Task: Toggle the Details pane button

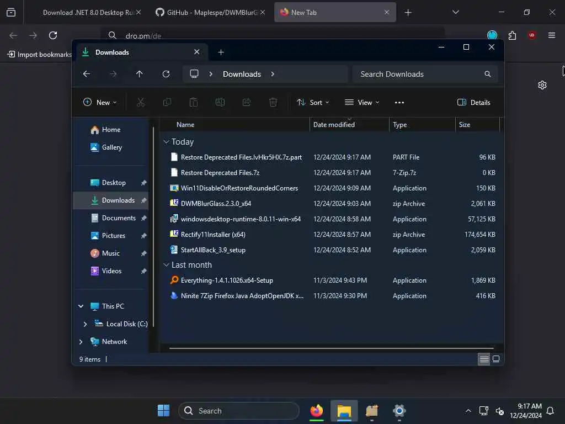Action: pyautogui.click(x=473, y=102)
